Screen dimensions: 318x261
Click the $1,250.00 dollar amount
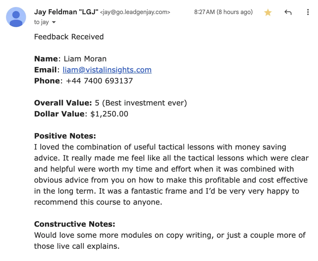pyautogui.click(x=109, y=114)
